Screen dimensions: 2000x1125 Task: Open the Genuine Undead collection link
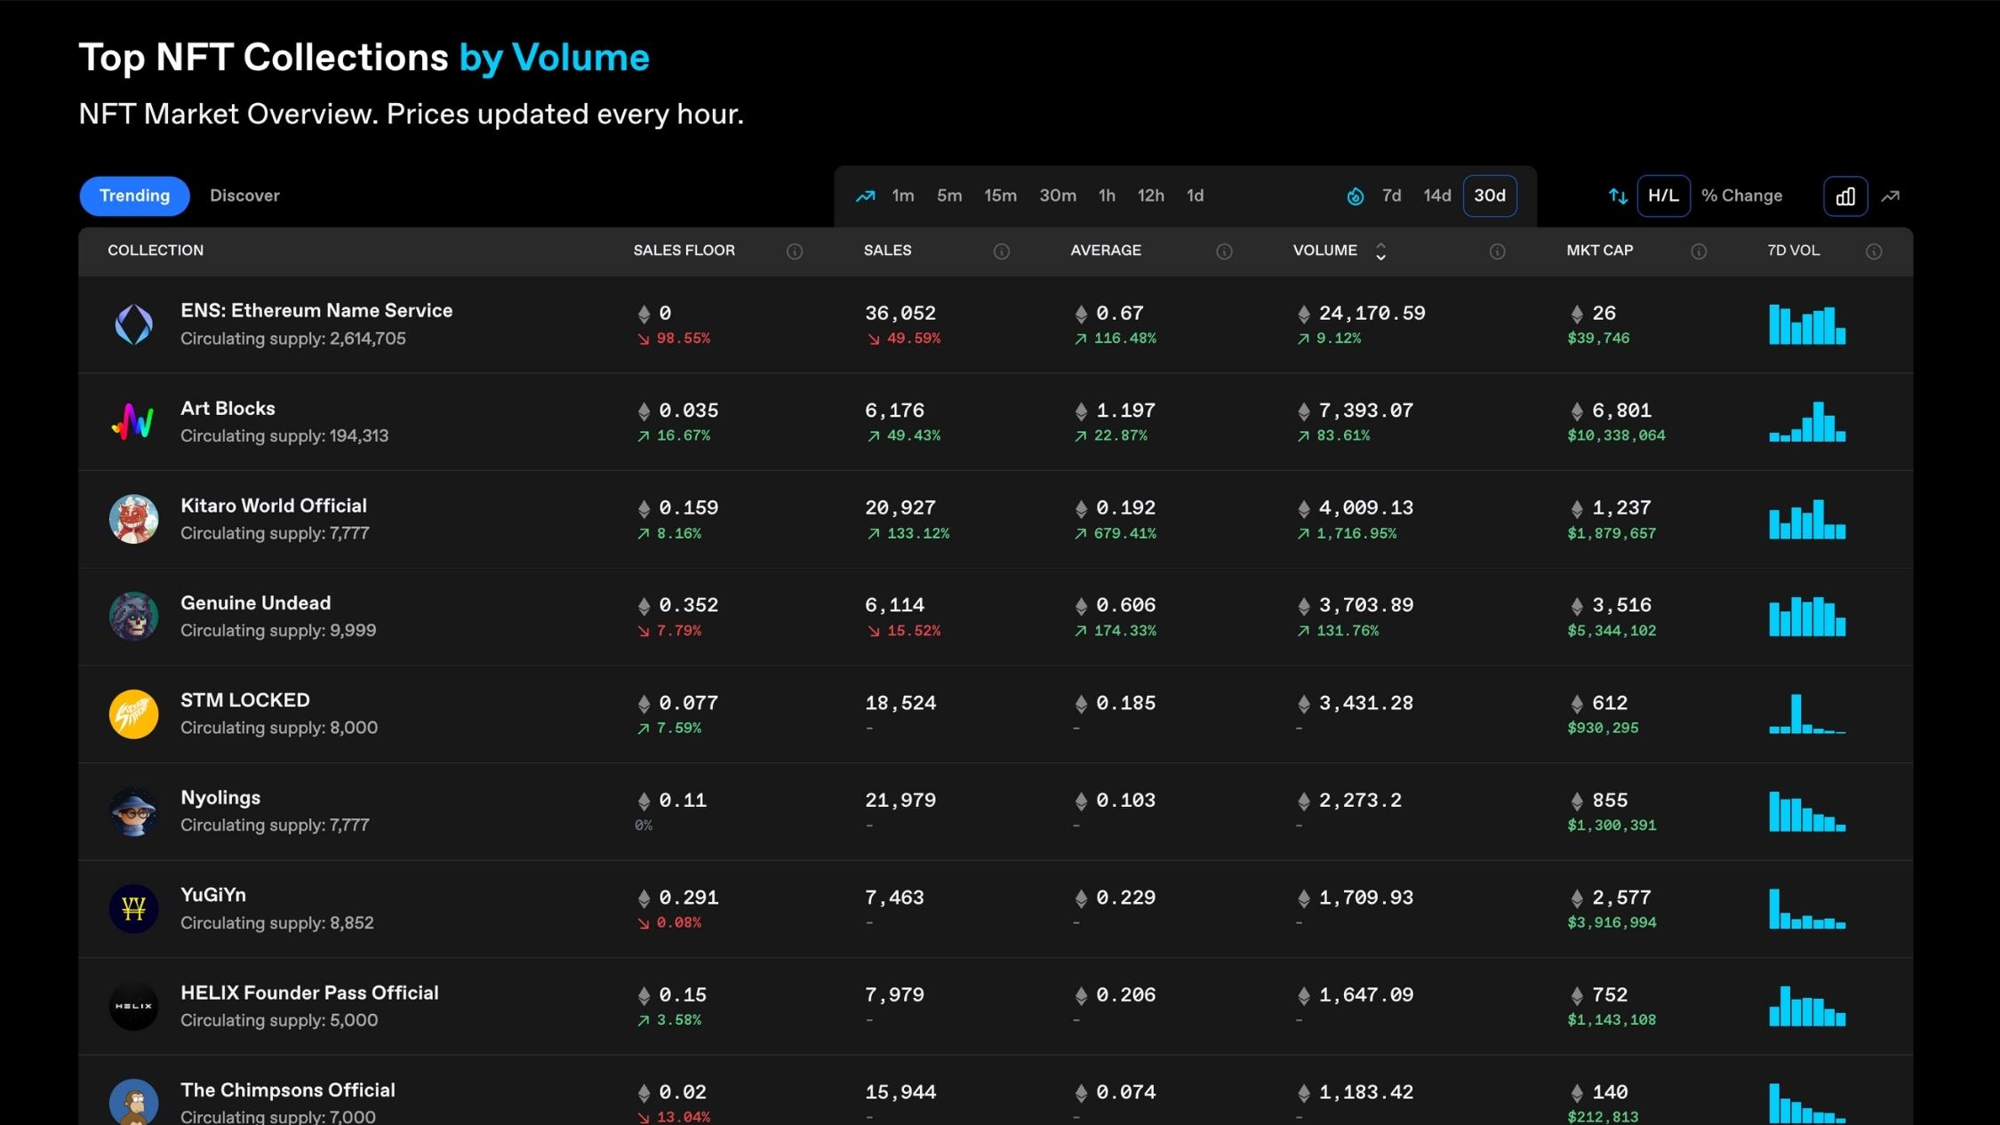pyautogui.click(x=256, y=603)
